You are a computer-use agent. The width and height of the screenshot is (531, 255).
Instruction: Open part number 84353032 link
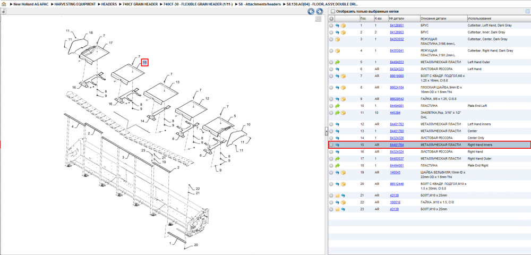(397, 39)
